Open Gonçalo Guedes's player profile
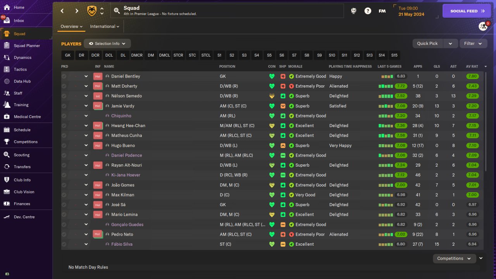Screen dimensions: 496x279 (x=127, y=224)
